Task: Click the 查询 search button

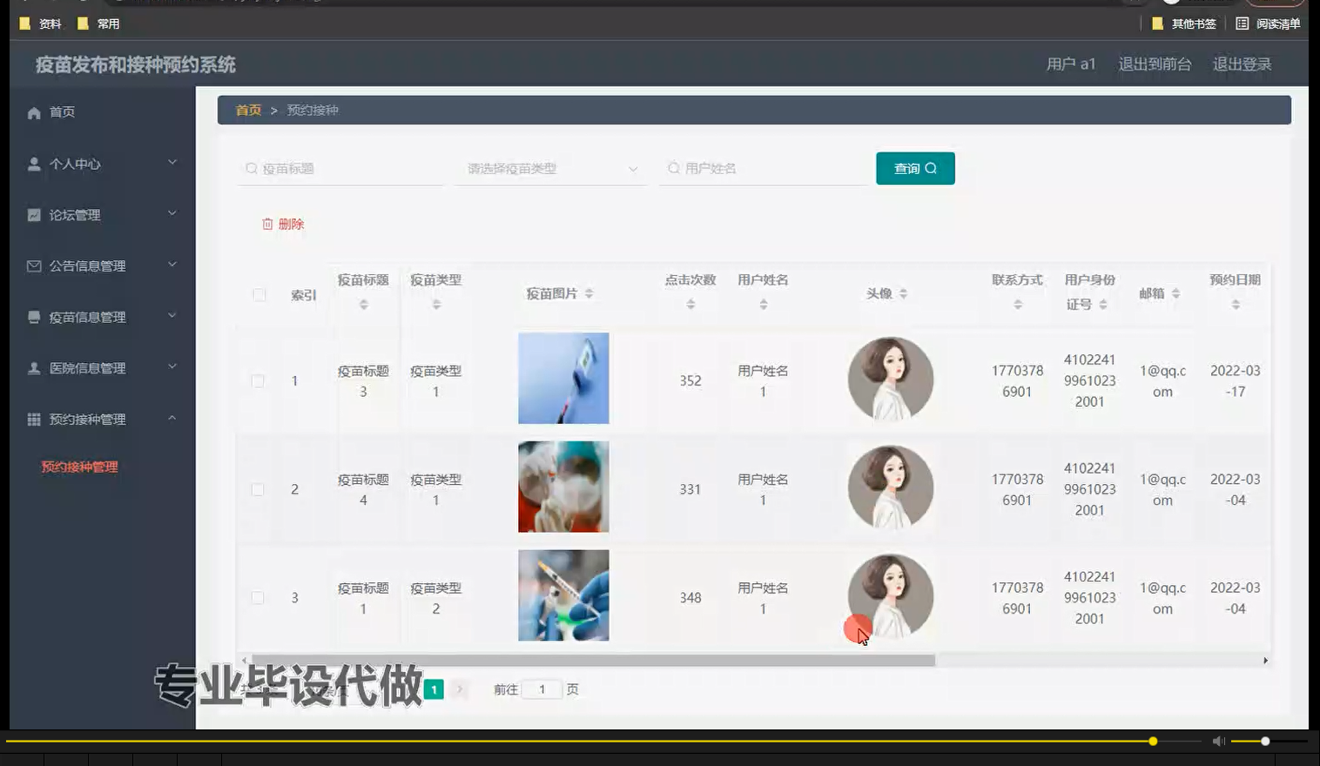Action: 915,168
